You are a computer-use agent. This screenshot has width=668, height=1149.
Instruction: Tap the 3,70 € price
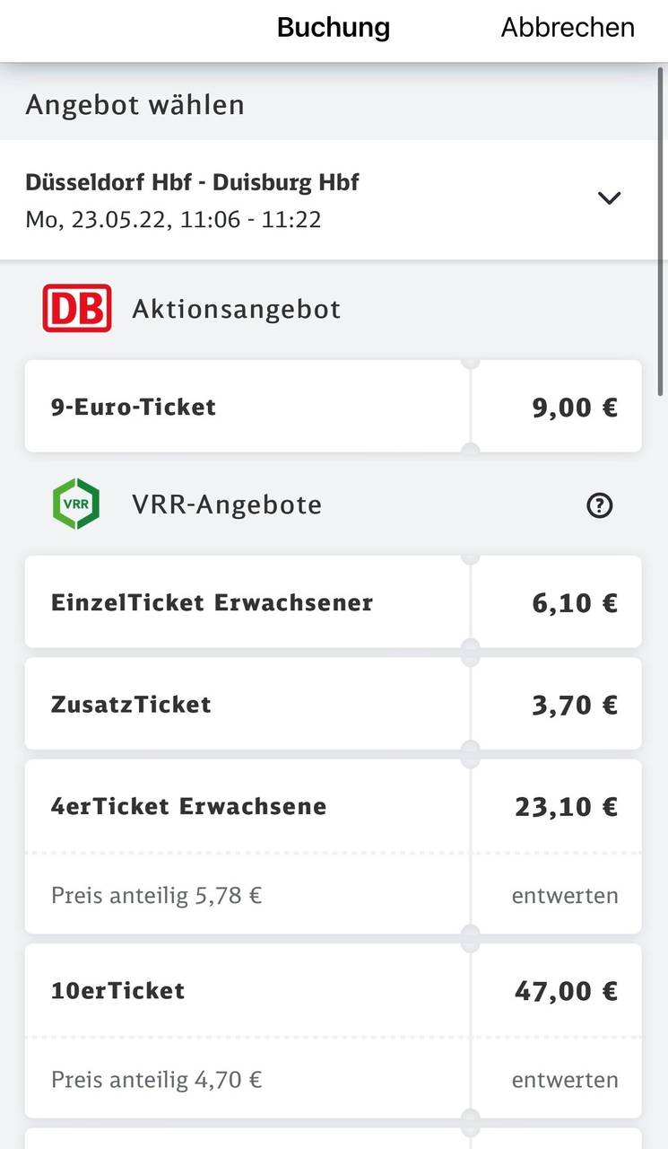575,705
